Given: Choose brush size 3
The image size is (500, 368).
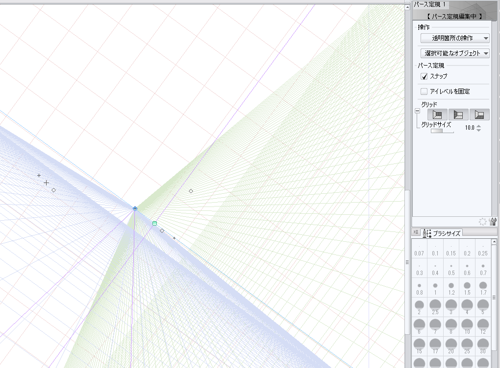Looking at the screenshot, I should [x=451, y=307].
